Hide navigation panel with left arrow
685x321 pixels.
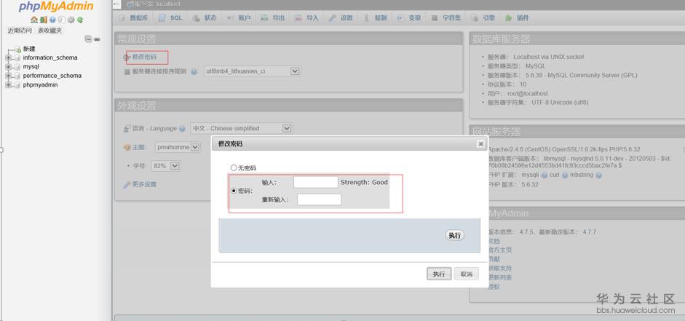[116, 4]
